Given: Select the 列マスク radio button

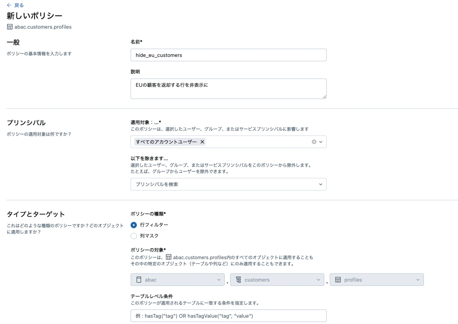Looking at the screenshot, I should [x=134, y=236].
